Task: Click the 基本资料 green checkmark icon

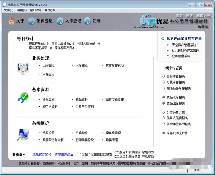Action: 23,98
